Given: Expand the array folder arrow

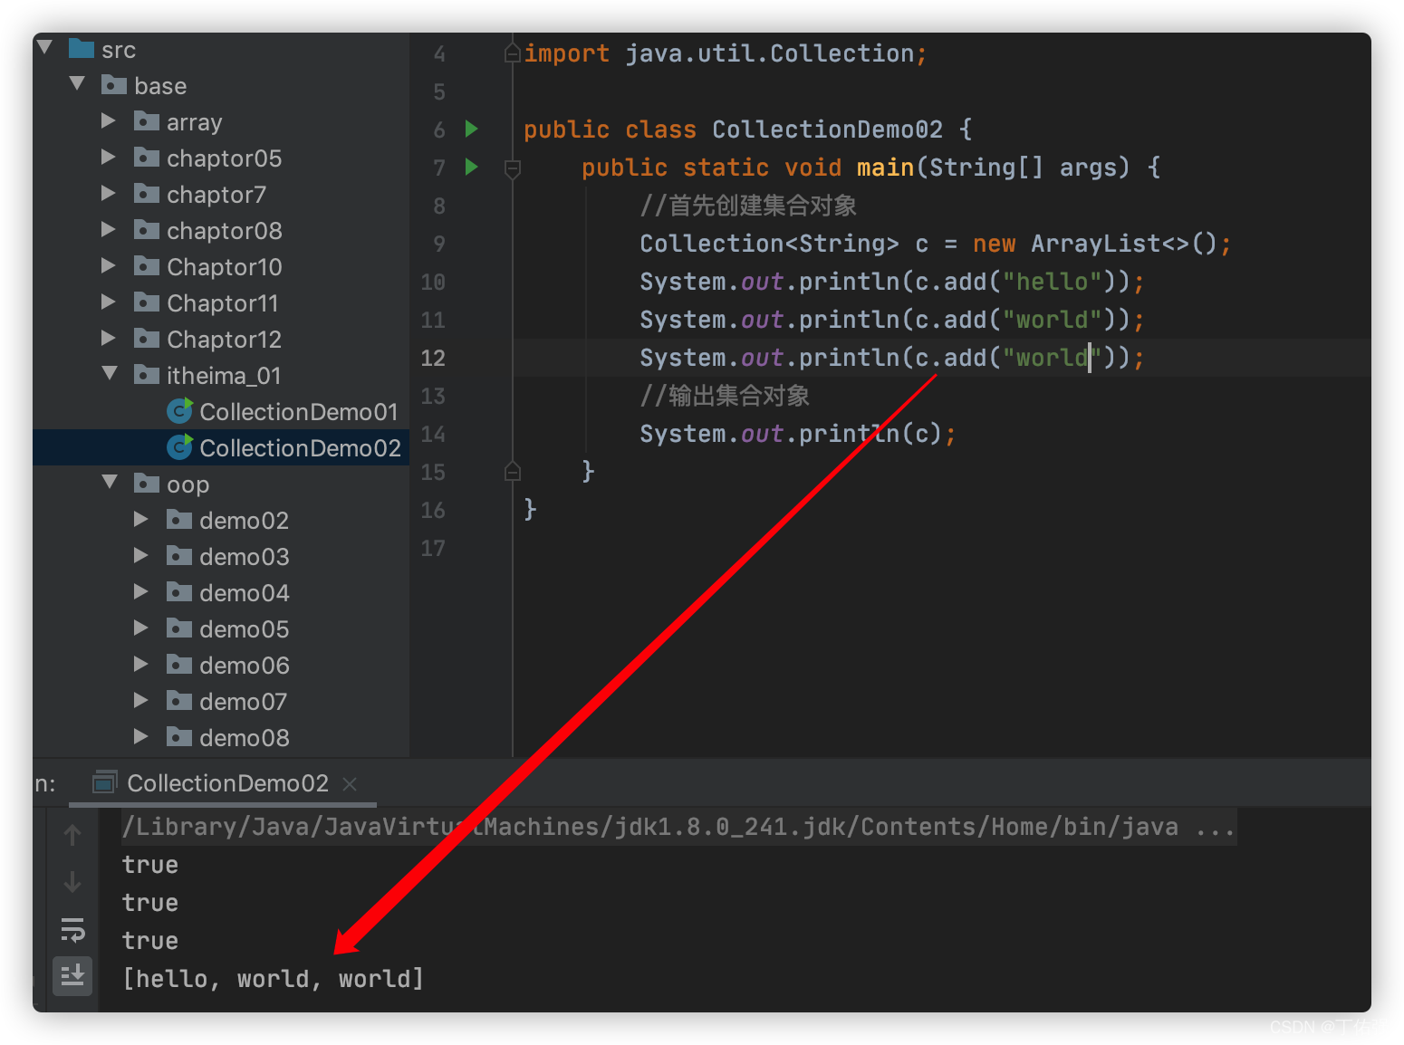Looking at the screenshot, I should click(109, 120).
